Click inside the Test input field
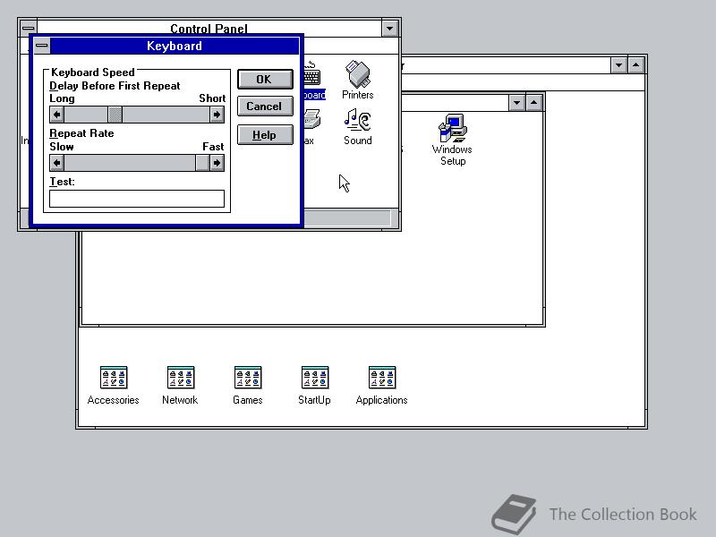The image size is (716, 537). [137, 199]
